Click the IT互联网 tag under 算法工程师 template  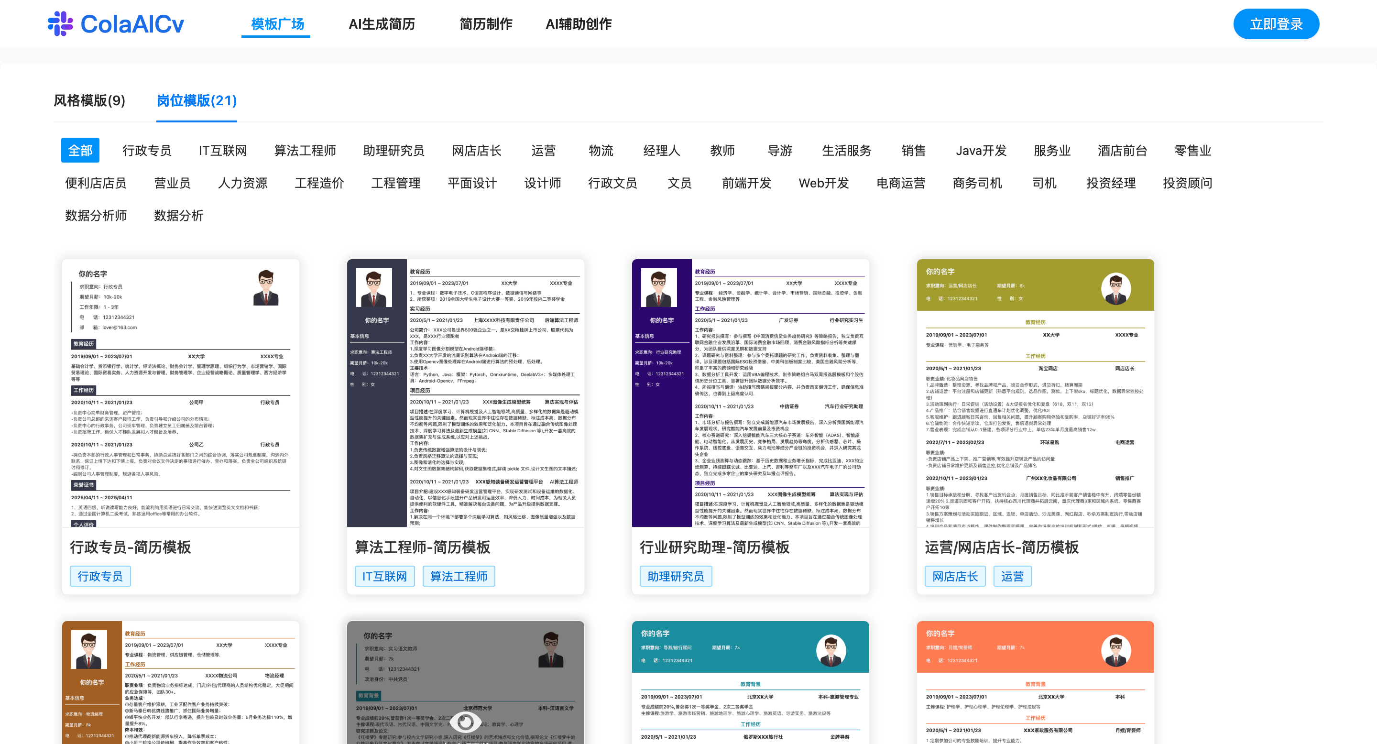384,576
